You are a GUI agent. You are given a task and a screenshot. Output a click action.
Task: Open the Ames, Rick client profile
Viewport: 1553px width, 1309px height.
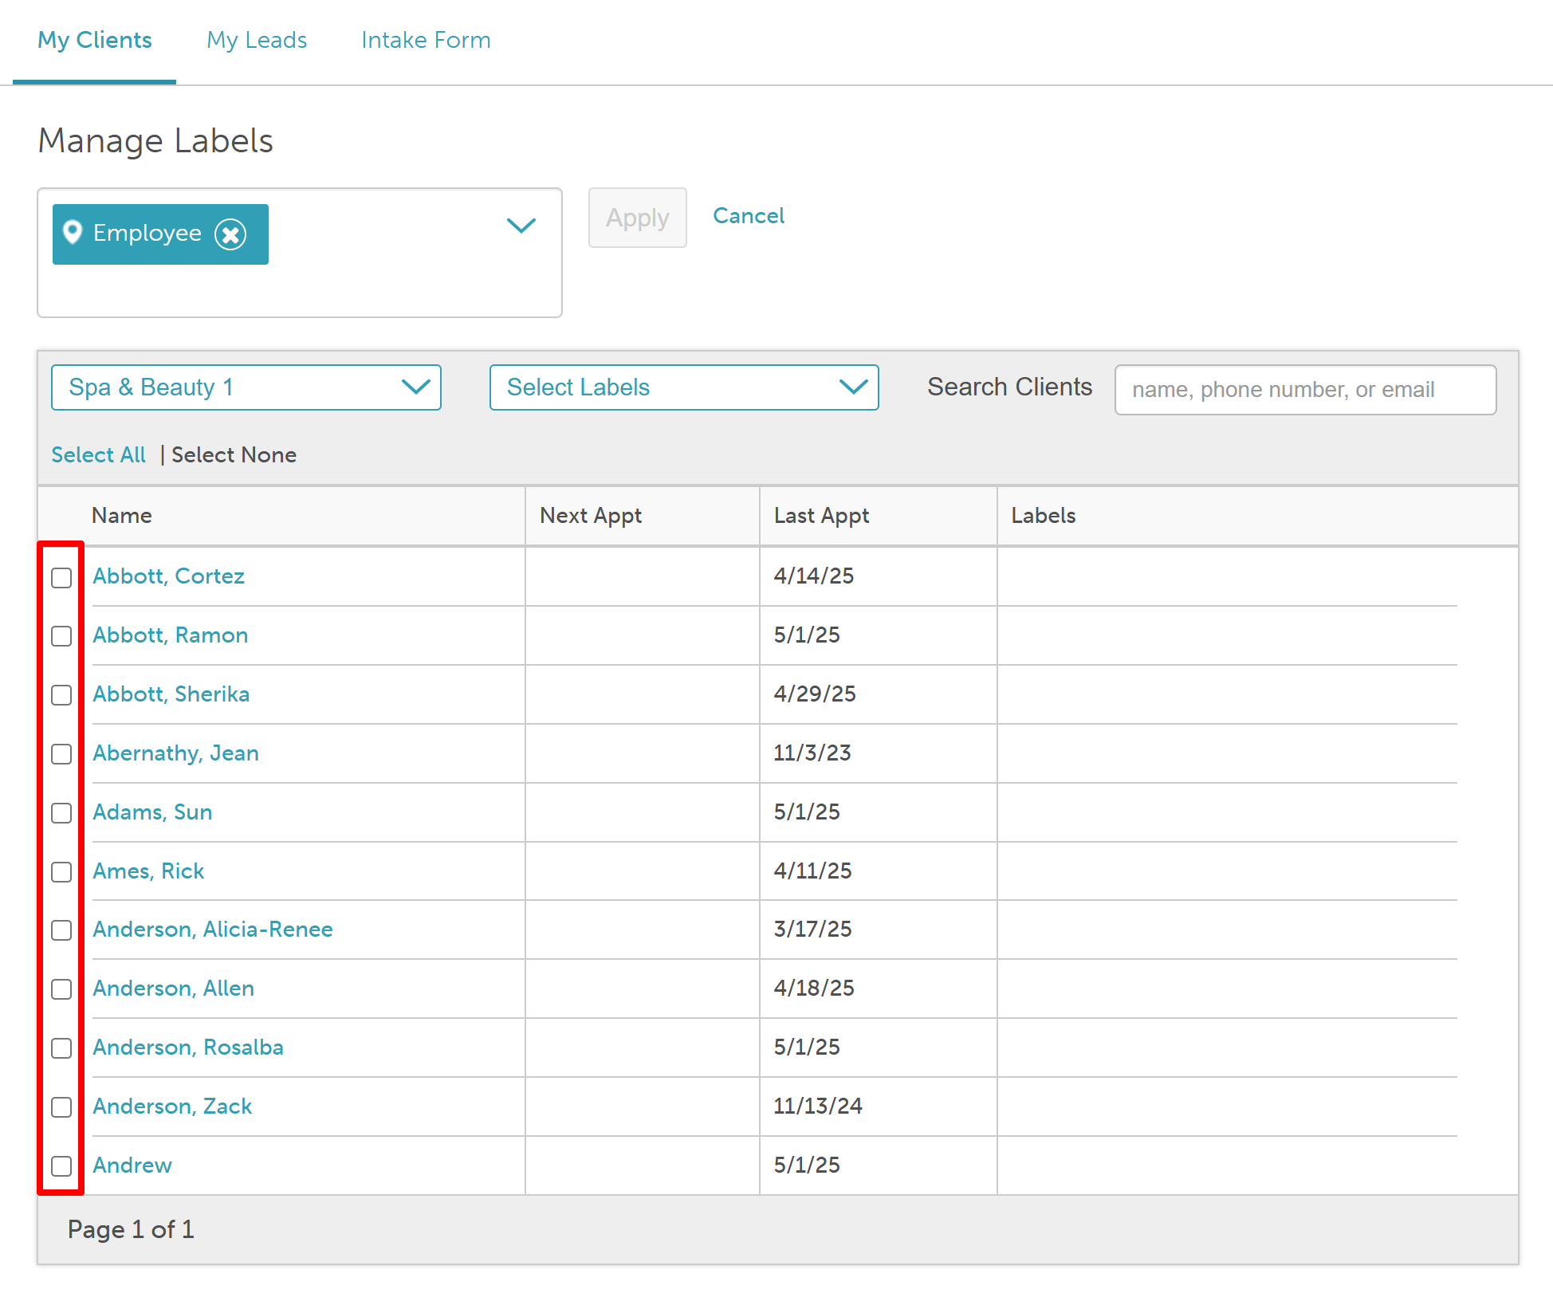tap(148, 871)
